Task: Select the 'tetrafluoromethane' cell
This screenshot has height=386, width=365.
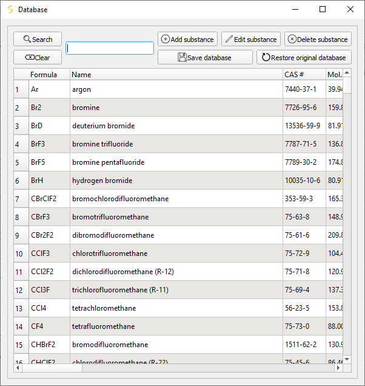Action: [176, 326]
